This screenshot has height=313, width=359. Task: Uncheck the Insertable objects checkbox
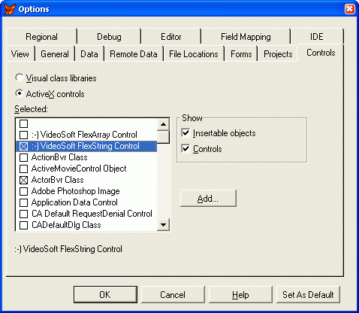186,132
